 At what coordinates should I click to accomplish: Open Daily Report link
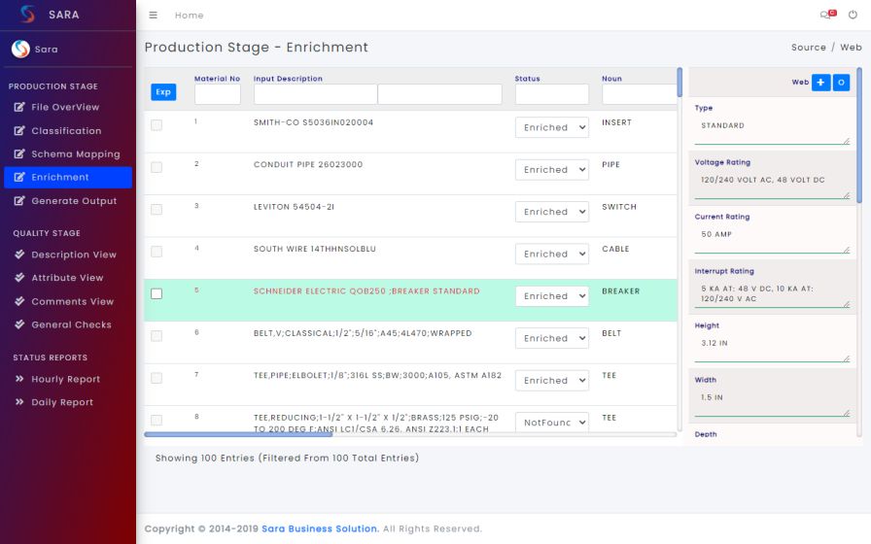coord(68,402)
